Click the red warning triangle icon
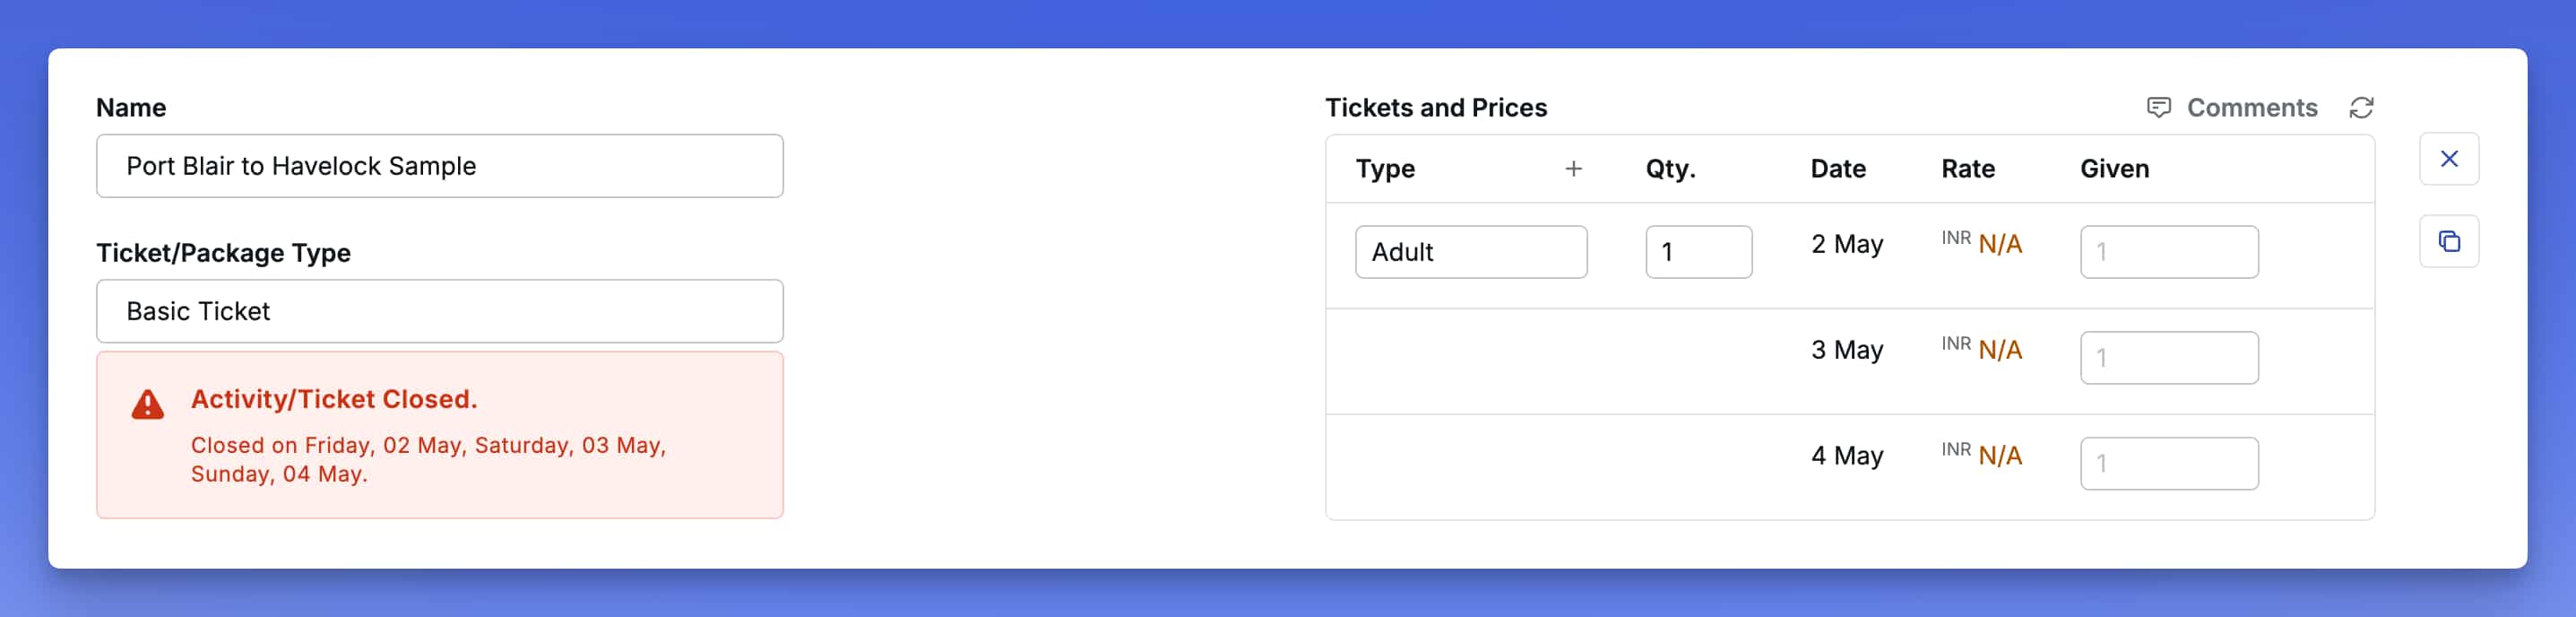 click(x=148, y=404)
